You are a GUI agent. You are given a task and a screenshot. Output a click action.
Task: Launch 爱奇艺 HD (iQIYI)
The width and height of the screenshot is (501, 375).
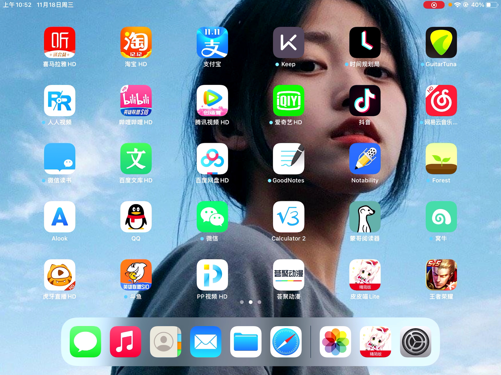(288, 100)
